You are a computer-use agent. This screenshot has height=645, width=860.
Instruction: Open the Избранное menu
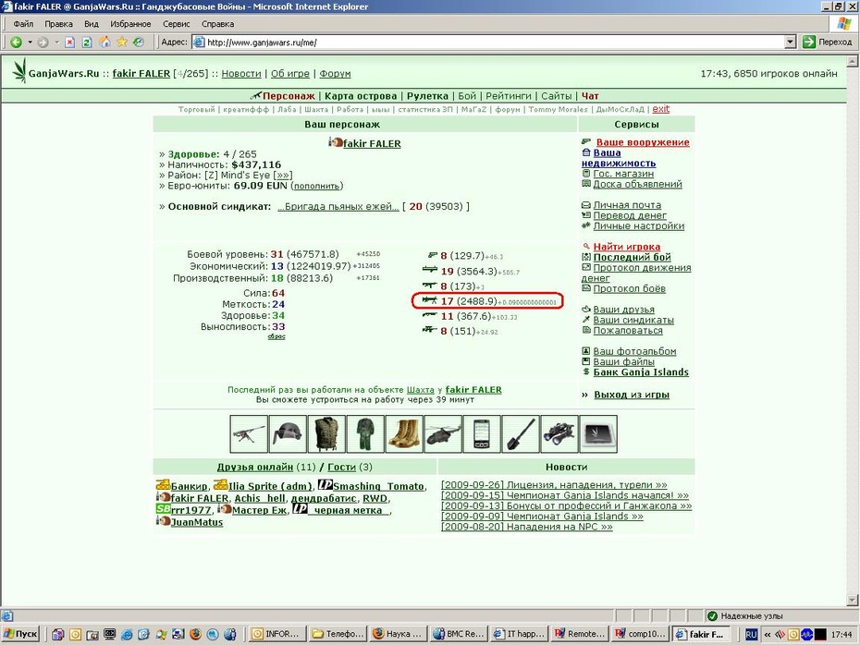[130, 24]
